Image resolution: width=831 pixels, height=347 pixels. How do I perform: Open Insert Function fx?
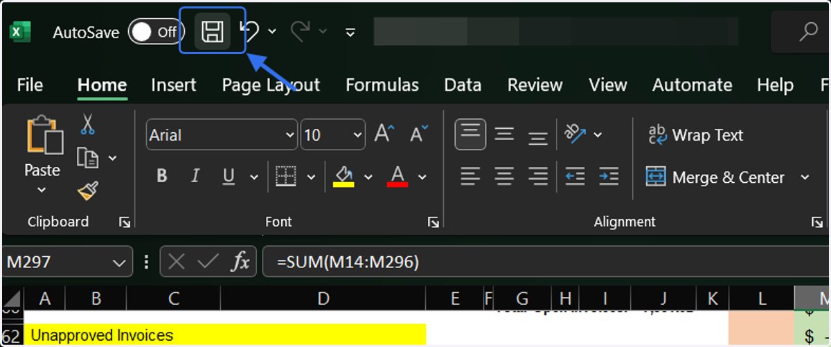[x=240, y=262]
